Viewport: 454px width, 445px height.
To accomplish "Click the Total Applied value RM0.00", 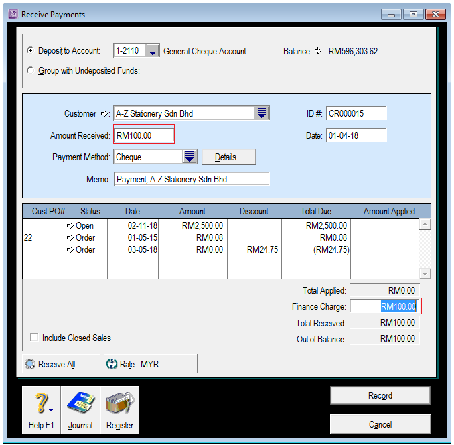I will 384,290.
